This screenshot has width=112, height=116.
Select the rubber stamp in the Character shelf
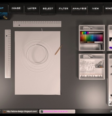click(x=99, y=64)
